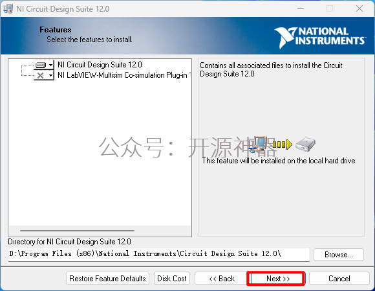Click the feature list horizontal scrollbar
The height and width of the screenshot is (291, 375).
click(x=77, y=231)
